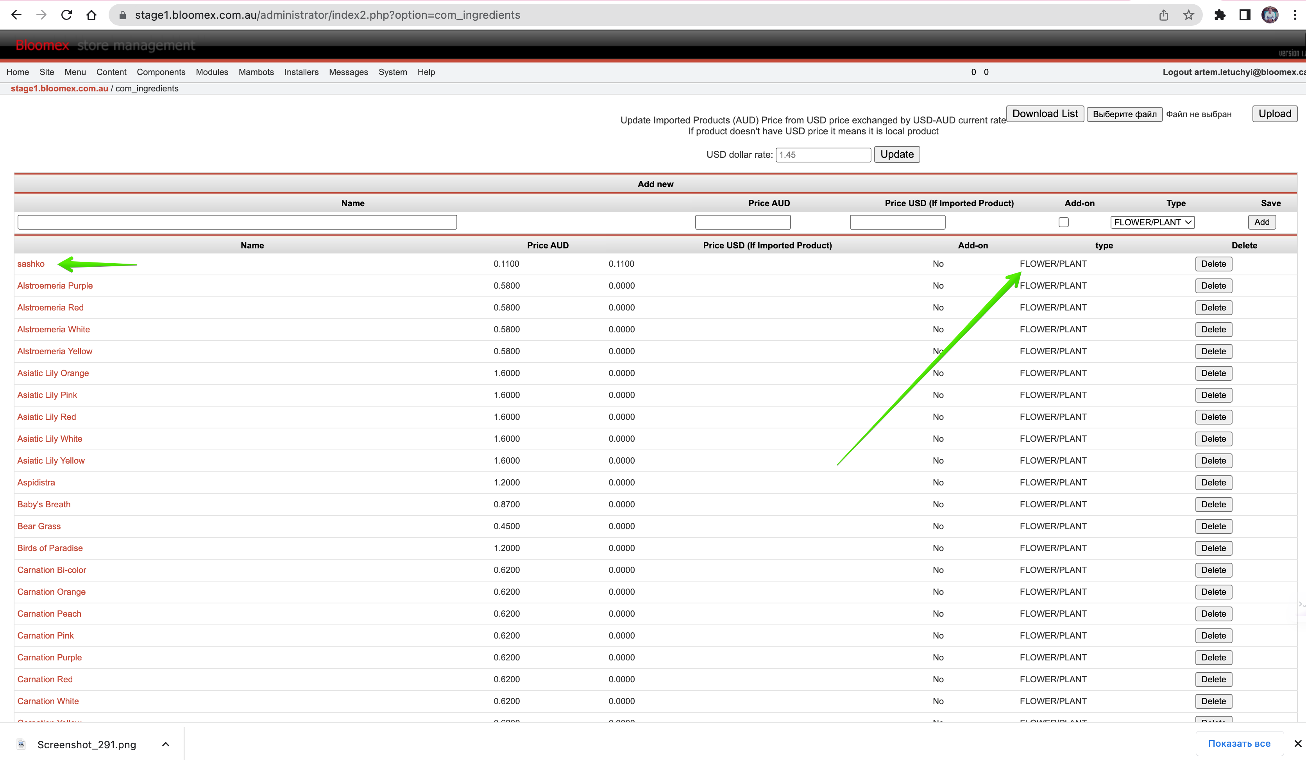
Task: Delete the Asiatic Lily Pink row
Action: point(1213,395)
